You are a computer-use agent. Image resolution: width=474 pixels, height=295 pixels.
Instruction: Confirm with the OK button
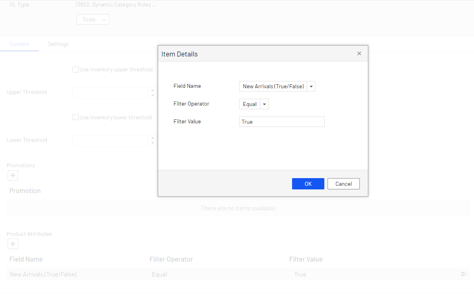click(308, 184)
